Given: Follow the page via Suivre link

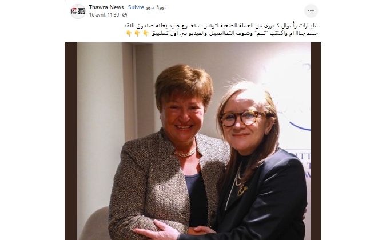Looking at the screenshot, I should [136, 7].
